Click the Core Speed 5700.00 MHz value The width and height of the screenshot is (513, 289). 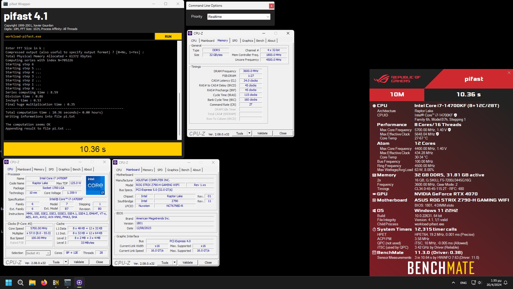tap(39, 228)
